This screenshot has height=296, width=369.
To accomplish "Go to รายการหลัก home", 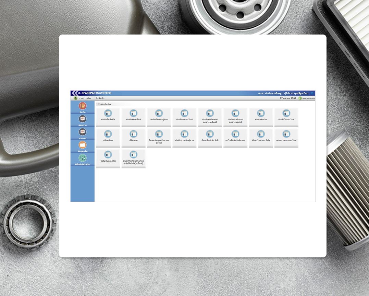I will (x=82, y=98).
